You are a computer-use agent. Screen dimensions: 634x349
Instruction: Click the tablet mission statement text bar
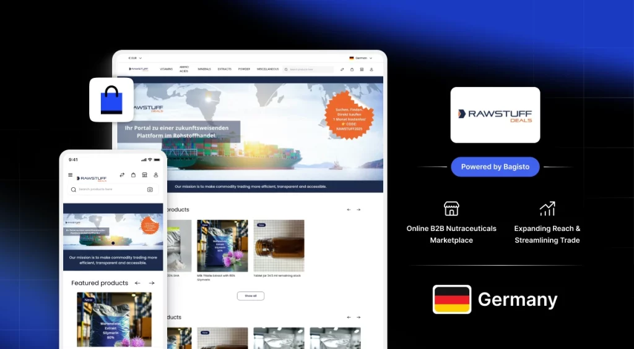250,187
